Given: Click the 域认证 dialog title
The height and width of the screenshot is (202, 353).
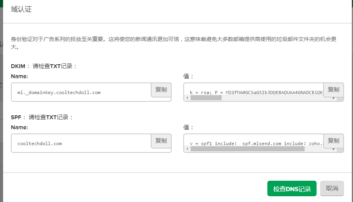Looking at the screenshot, I should click(21, 9).
